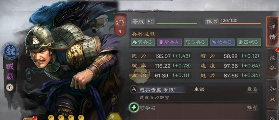Click the green level experience bar
Image resolution: width=279 pixels, height=120 pixels.
coord(177,23)
